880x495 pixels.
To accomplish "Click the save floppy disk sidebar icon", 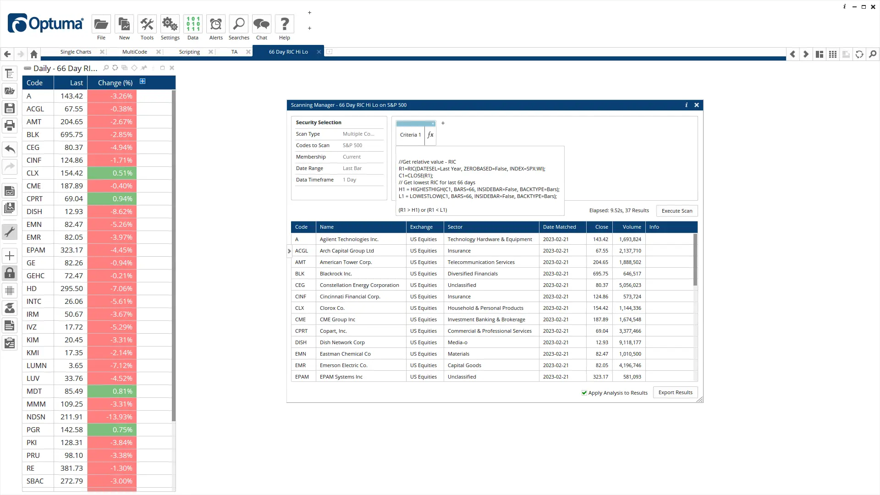I will coord(10,108).
